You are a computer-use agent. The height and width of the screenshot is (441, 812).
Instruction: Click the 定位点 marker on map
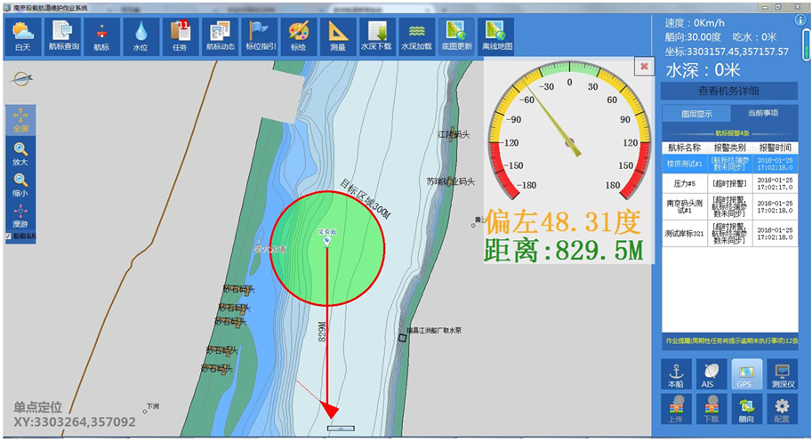326,241
